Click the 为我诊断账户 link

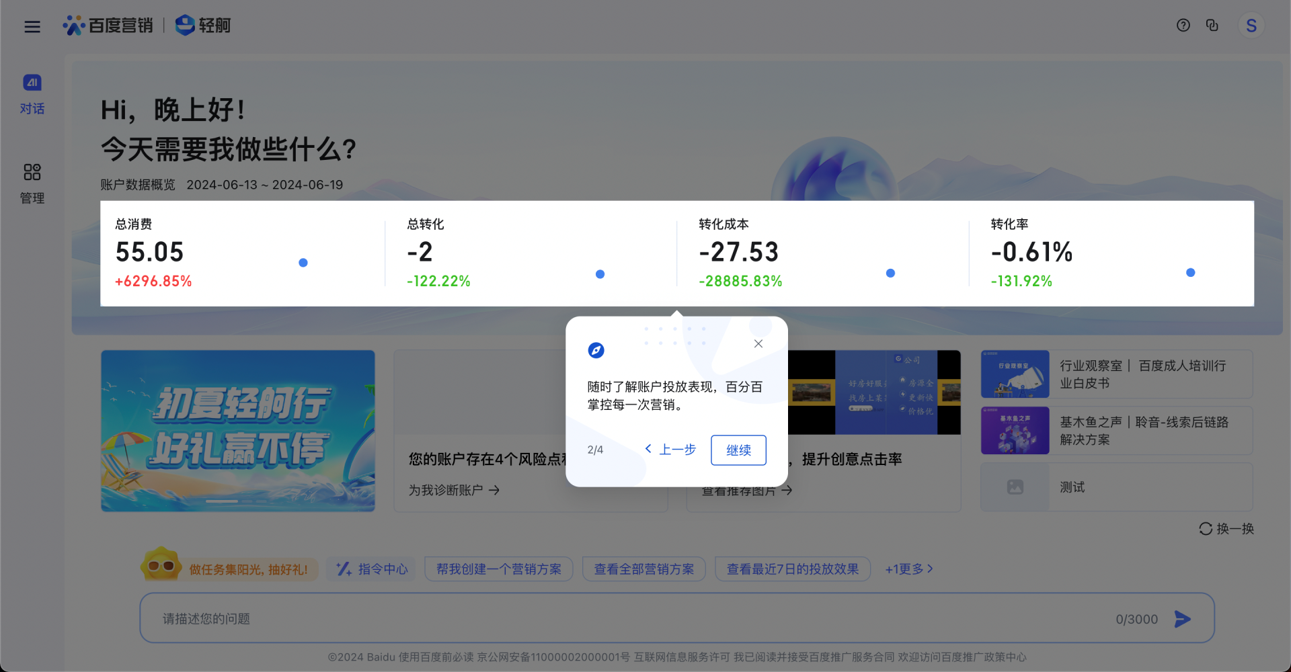(x=454, y=491)
